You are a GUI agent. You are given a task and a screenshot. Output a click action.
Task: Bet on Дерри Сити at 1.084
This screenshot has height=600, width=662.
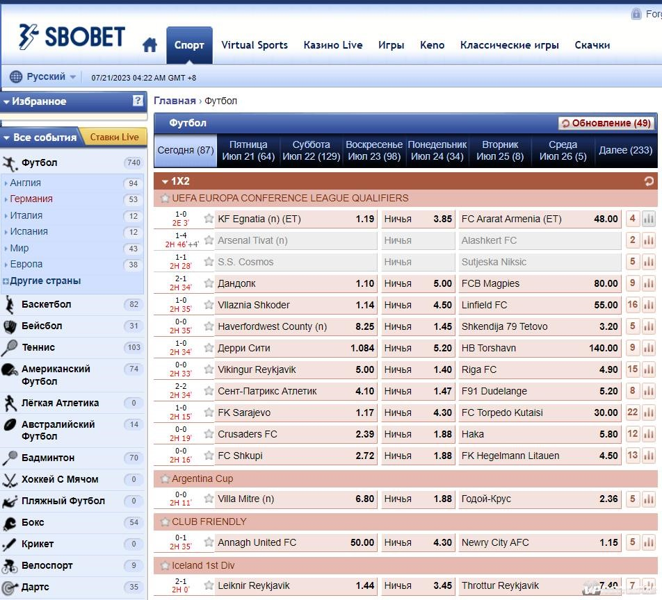click(x=296, y=348)
